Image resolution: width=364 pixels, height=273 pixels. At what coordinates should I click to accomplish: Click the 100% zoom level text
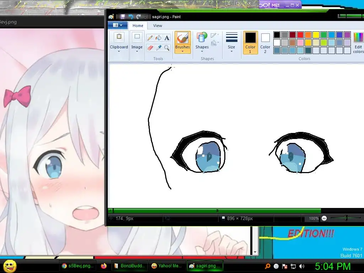[314, 219]
